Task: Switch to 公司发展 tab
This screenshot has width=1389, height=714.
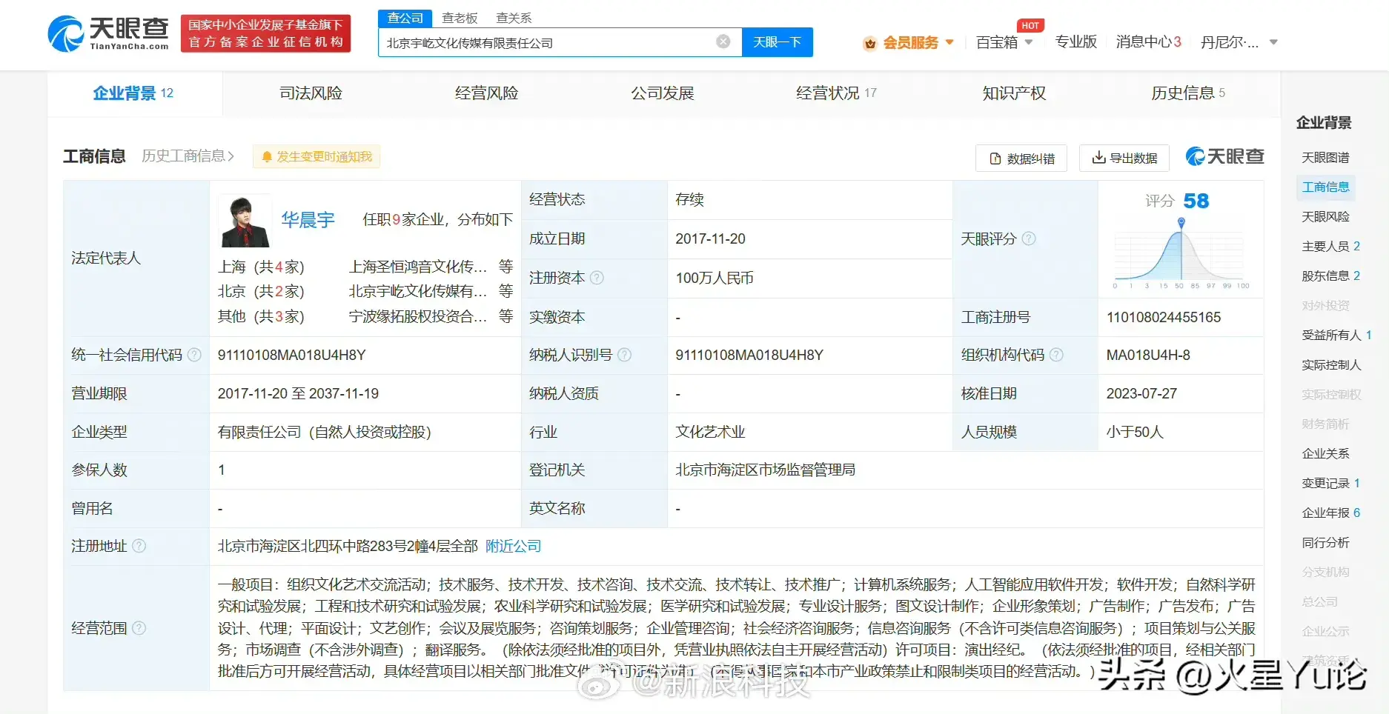Action: click(663, 93)
